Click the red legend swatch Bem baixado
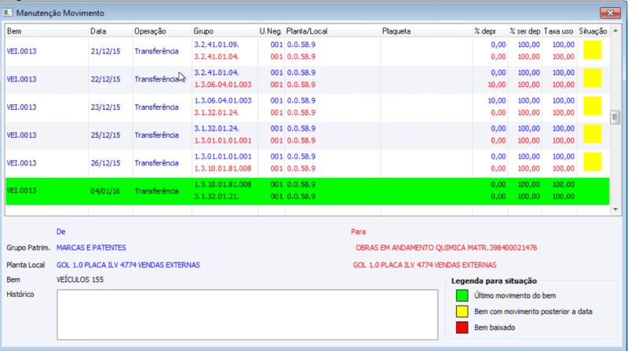This screenshot has width=628, height=351. [462, 327]
